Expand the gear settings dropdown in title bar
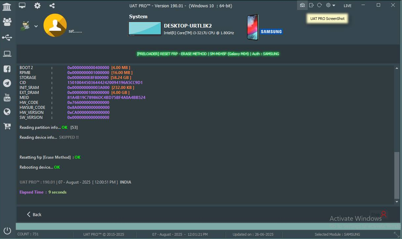 [x=330, y=5]
